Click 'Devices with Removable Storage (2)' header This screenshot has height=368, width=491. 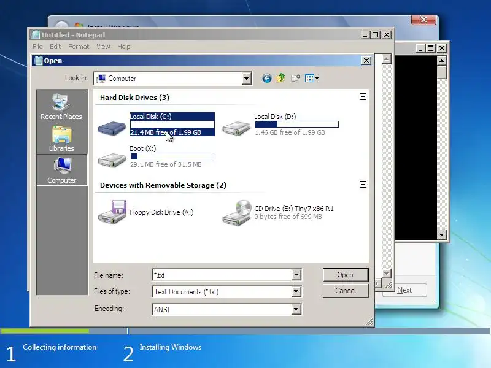coord(163,185)
